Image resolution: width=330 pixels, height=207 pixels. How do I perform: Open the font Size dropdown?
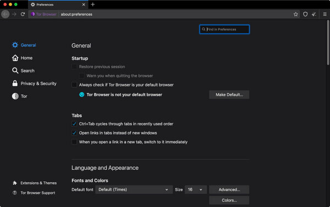coord(196,189)
